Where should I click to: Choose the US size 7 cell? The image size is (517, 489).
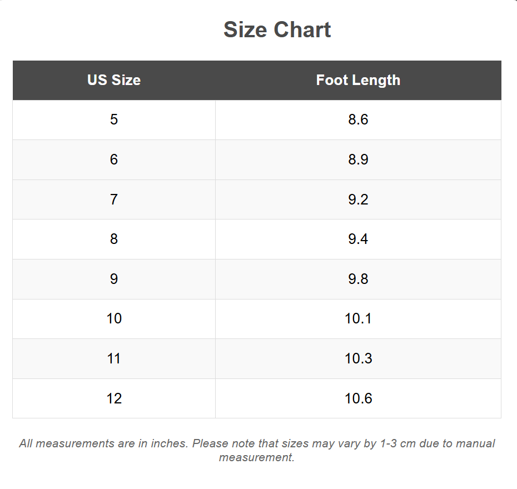tap(114, 199)
